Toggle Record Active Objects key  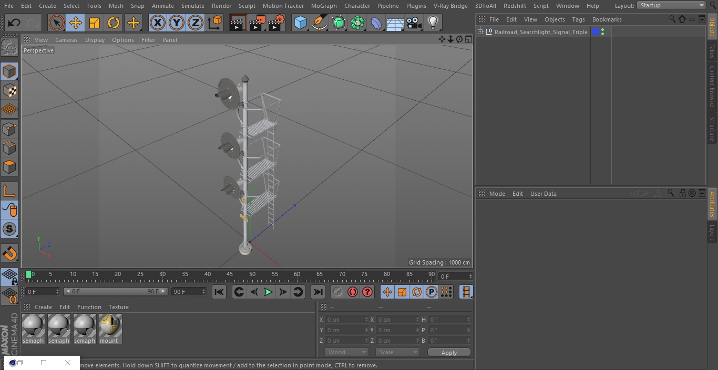pos(338,292)
